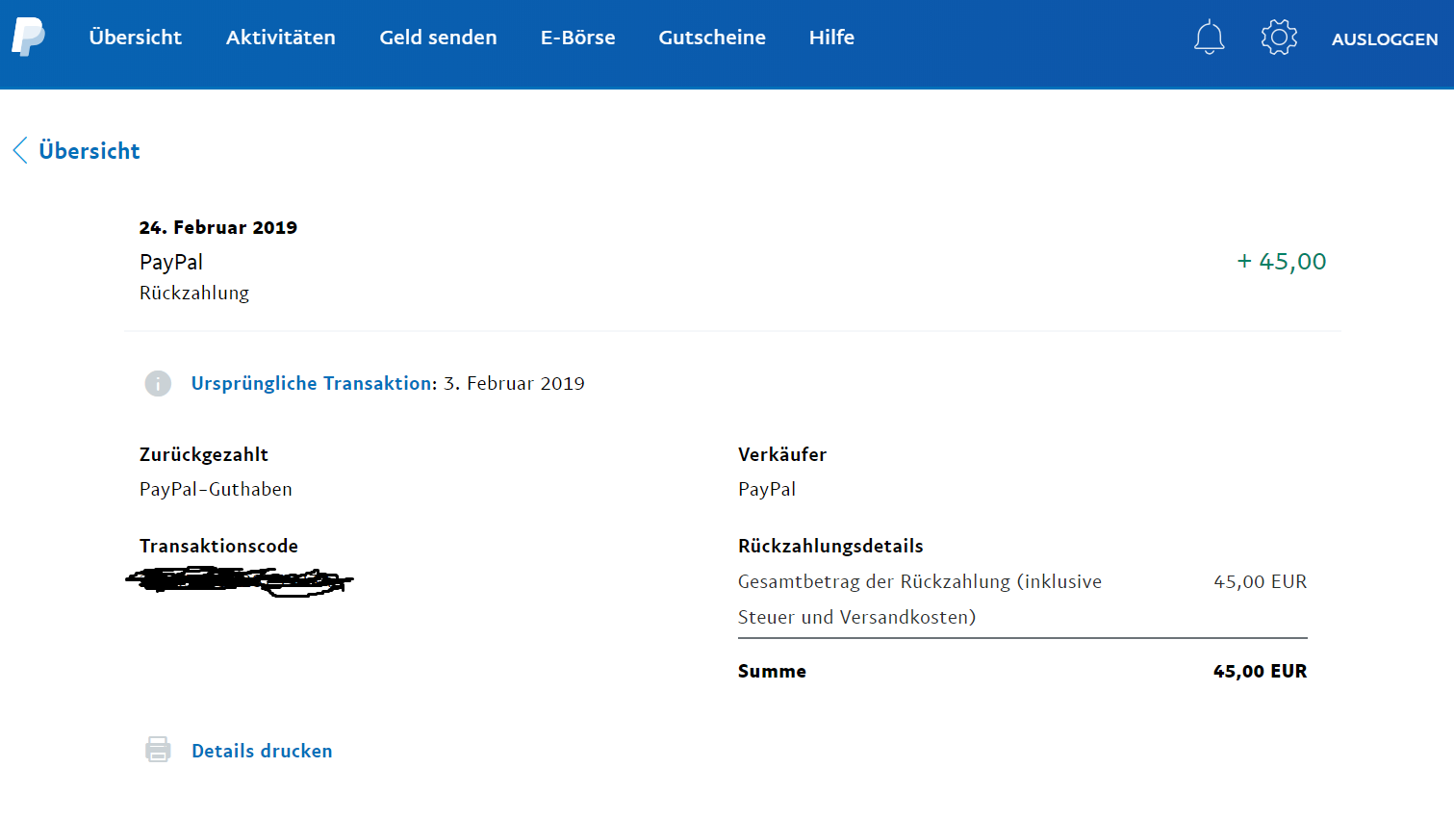The width and height of the screenshot is (1454, 819).
Task: Click the PayPal logo icon
Action: pyautogui.click(x=28, y=38)
